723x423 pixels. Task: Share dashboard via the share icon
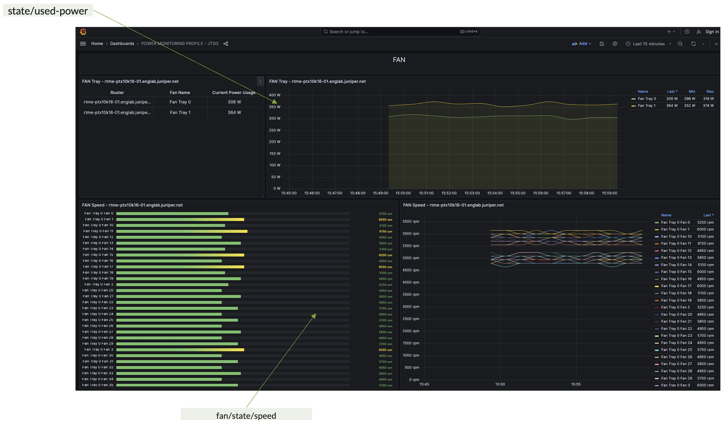coord(226,44)
